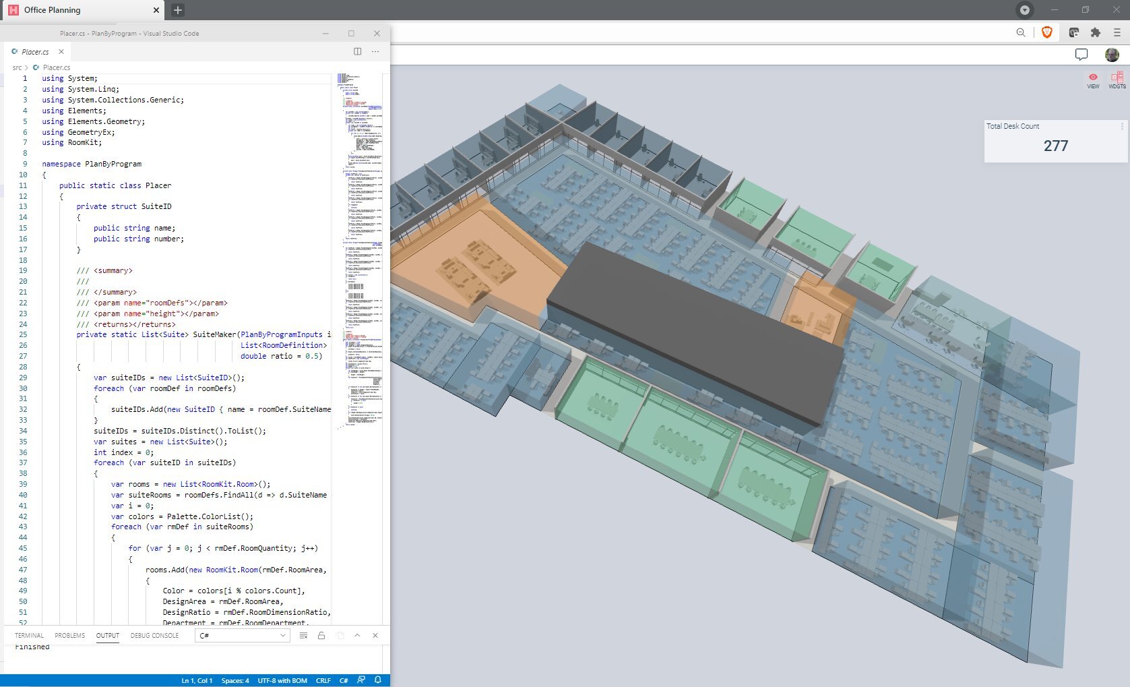Screen dimensions: 1130x687
Task: Click line number 25 in the gutter
Action: 23,334
